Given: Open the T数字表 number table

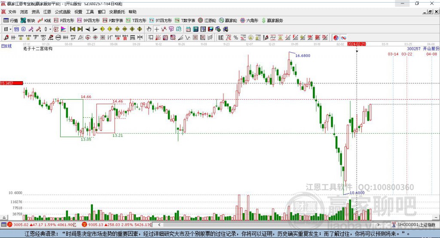Looking at the screenshot, I should click(x=185, y=21).
